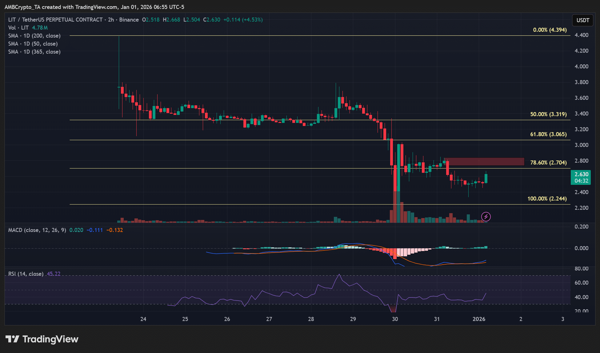Click the 50.00% (3.319) Fibonacci level label
This screenshot has height=353, width=600.
548,114
